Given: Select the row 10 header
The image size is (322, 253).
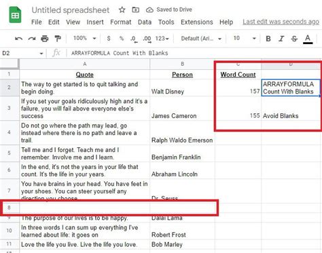Looking at the screenshot, I should 9,231.
